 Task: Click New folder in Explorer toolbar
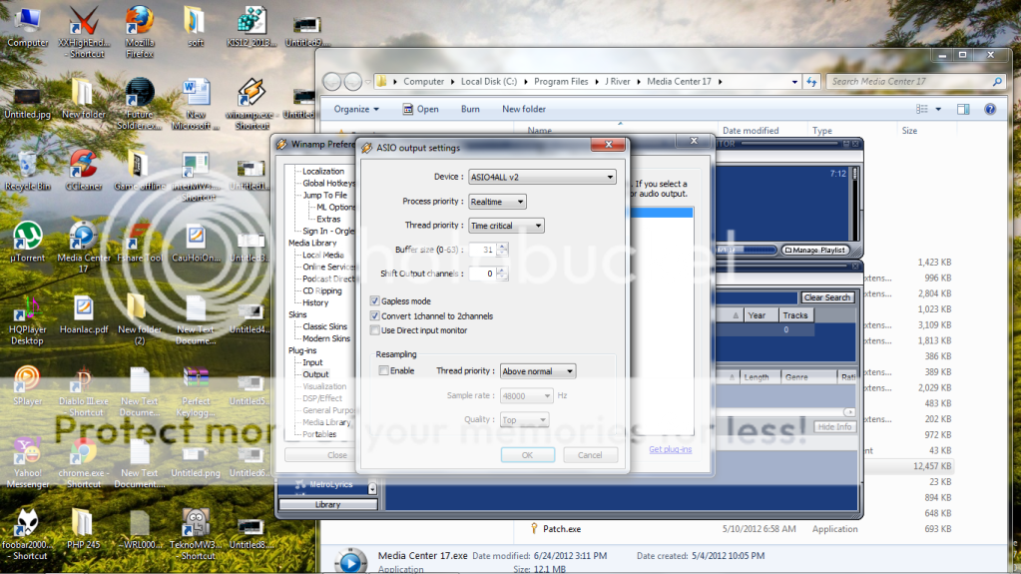524,110
